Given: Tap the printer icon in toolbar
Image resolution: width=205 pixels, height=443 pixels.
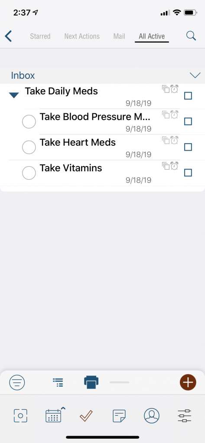Looking at the screenshot, I should pos(91,382).
